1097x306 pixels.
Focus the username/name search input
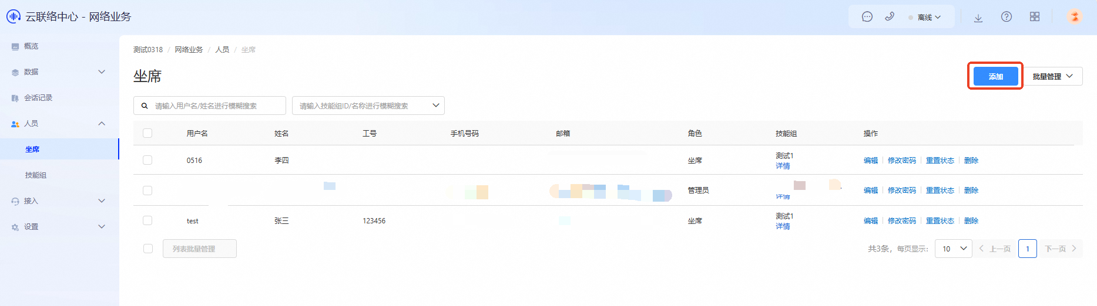pyautogui.click(x=210, y=106)
